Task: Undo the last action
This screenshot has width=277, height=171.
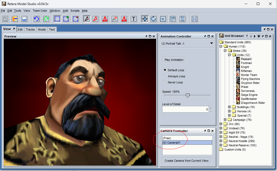Action: point(37,19)
